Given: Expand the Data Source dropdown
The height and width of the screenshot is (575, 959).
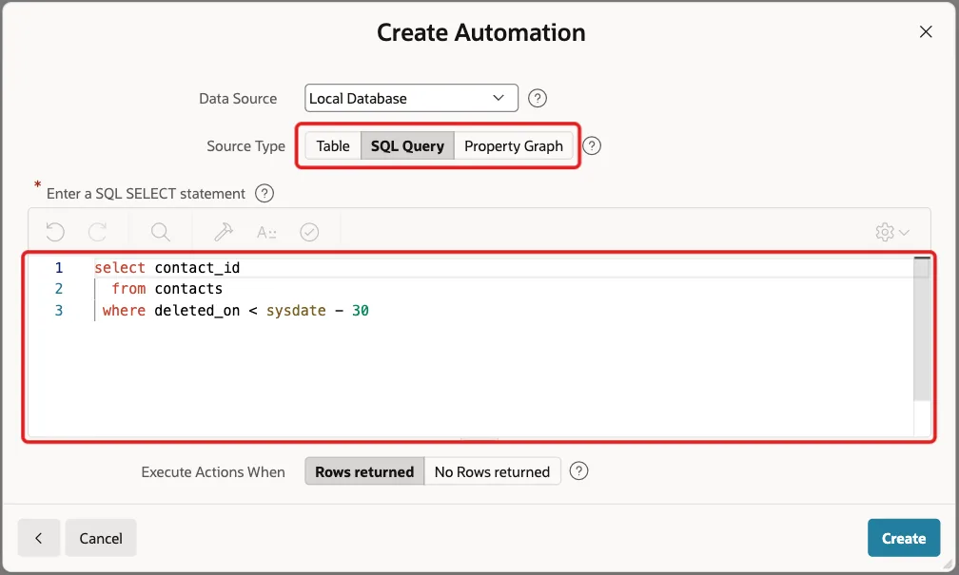Looking at the screenshot, I should click(x=411, y=99).
